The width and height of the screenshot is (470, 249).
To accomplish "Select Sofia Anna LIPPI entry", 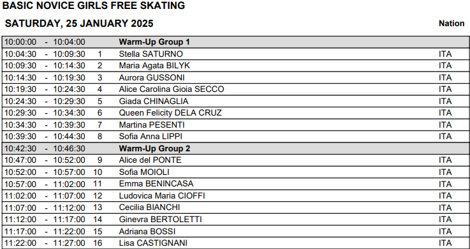I will [151, 137].
